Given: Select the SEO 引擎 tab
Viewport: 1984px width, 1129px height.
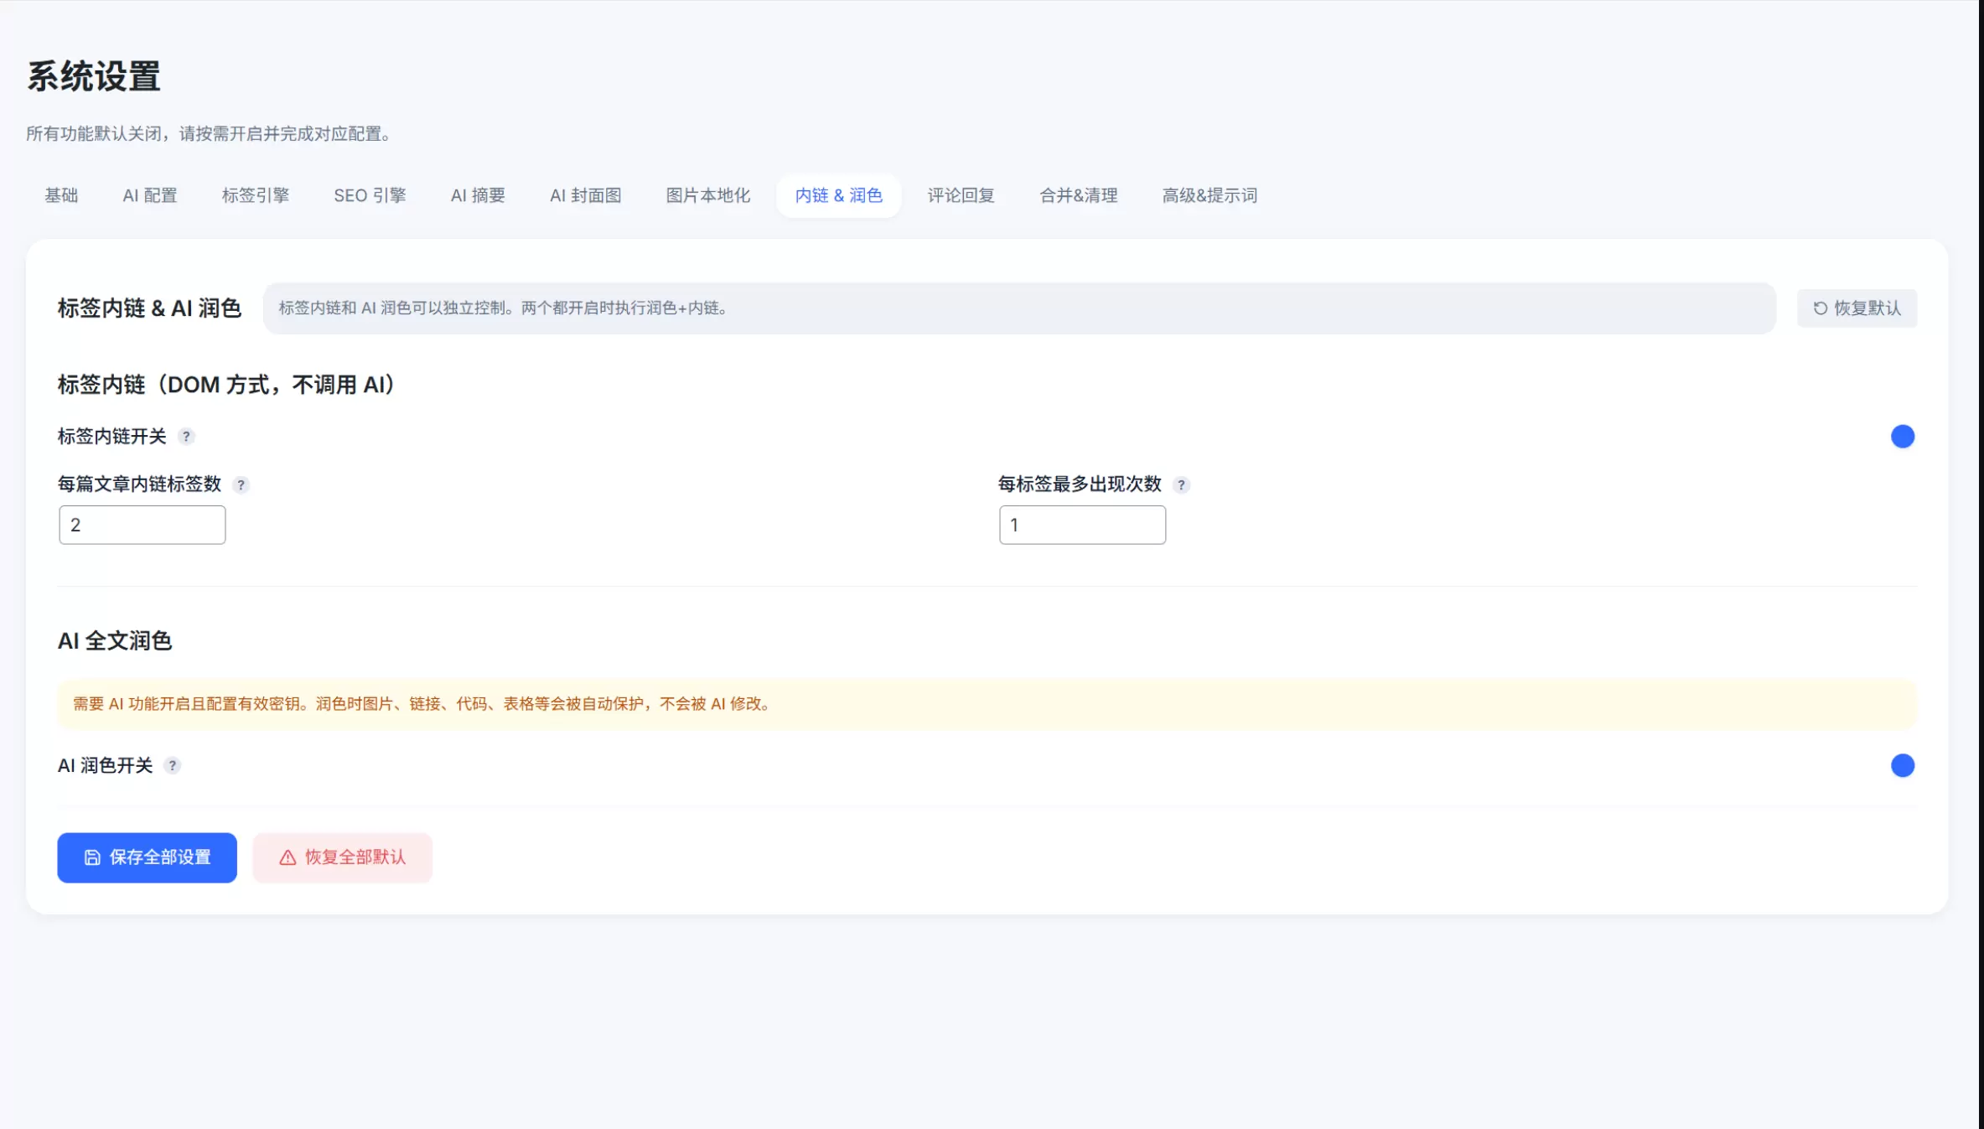Looking at the screenshot, I should (x=370, y=195).
